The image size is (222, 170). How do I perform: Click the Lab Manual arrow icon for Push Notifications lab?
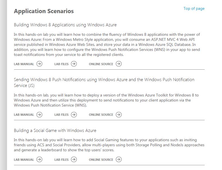(x=39, y=115)
